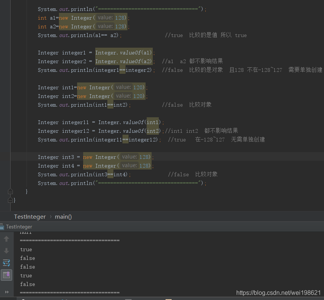Click the 'Integer integer11 =' declaration
Image resolution: width=324 pixels, height=300 pixels.
click(101, 122)
